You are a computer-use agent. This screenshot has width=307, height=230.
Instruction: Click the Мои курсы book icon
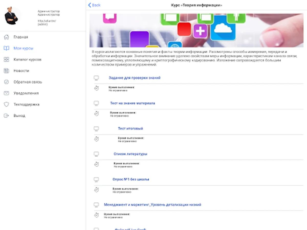coord(6,48)
